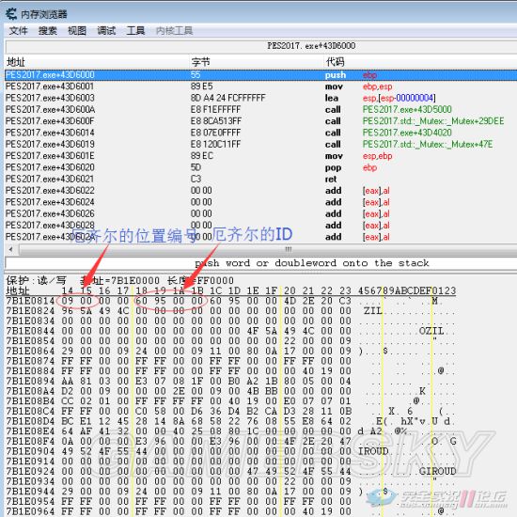Viewport: 517px width, 517px height.
Task: Click the byte 09 at 7B1E0814 row start
Action: point(68,301)
